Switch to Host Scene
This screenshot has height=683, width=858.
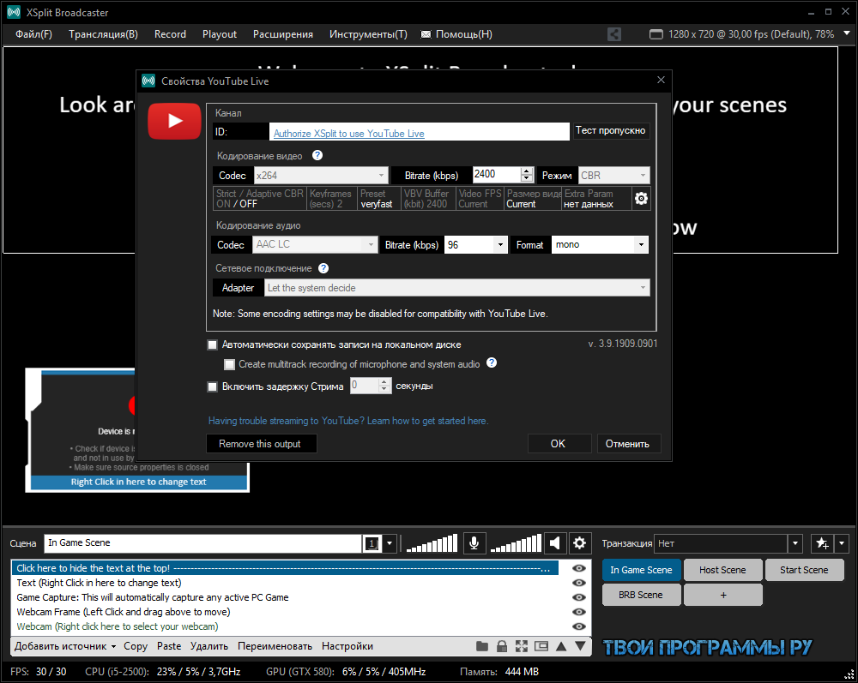tap(722, 570)
